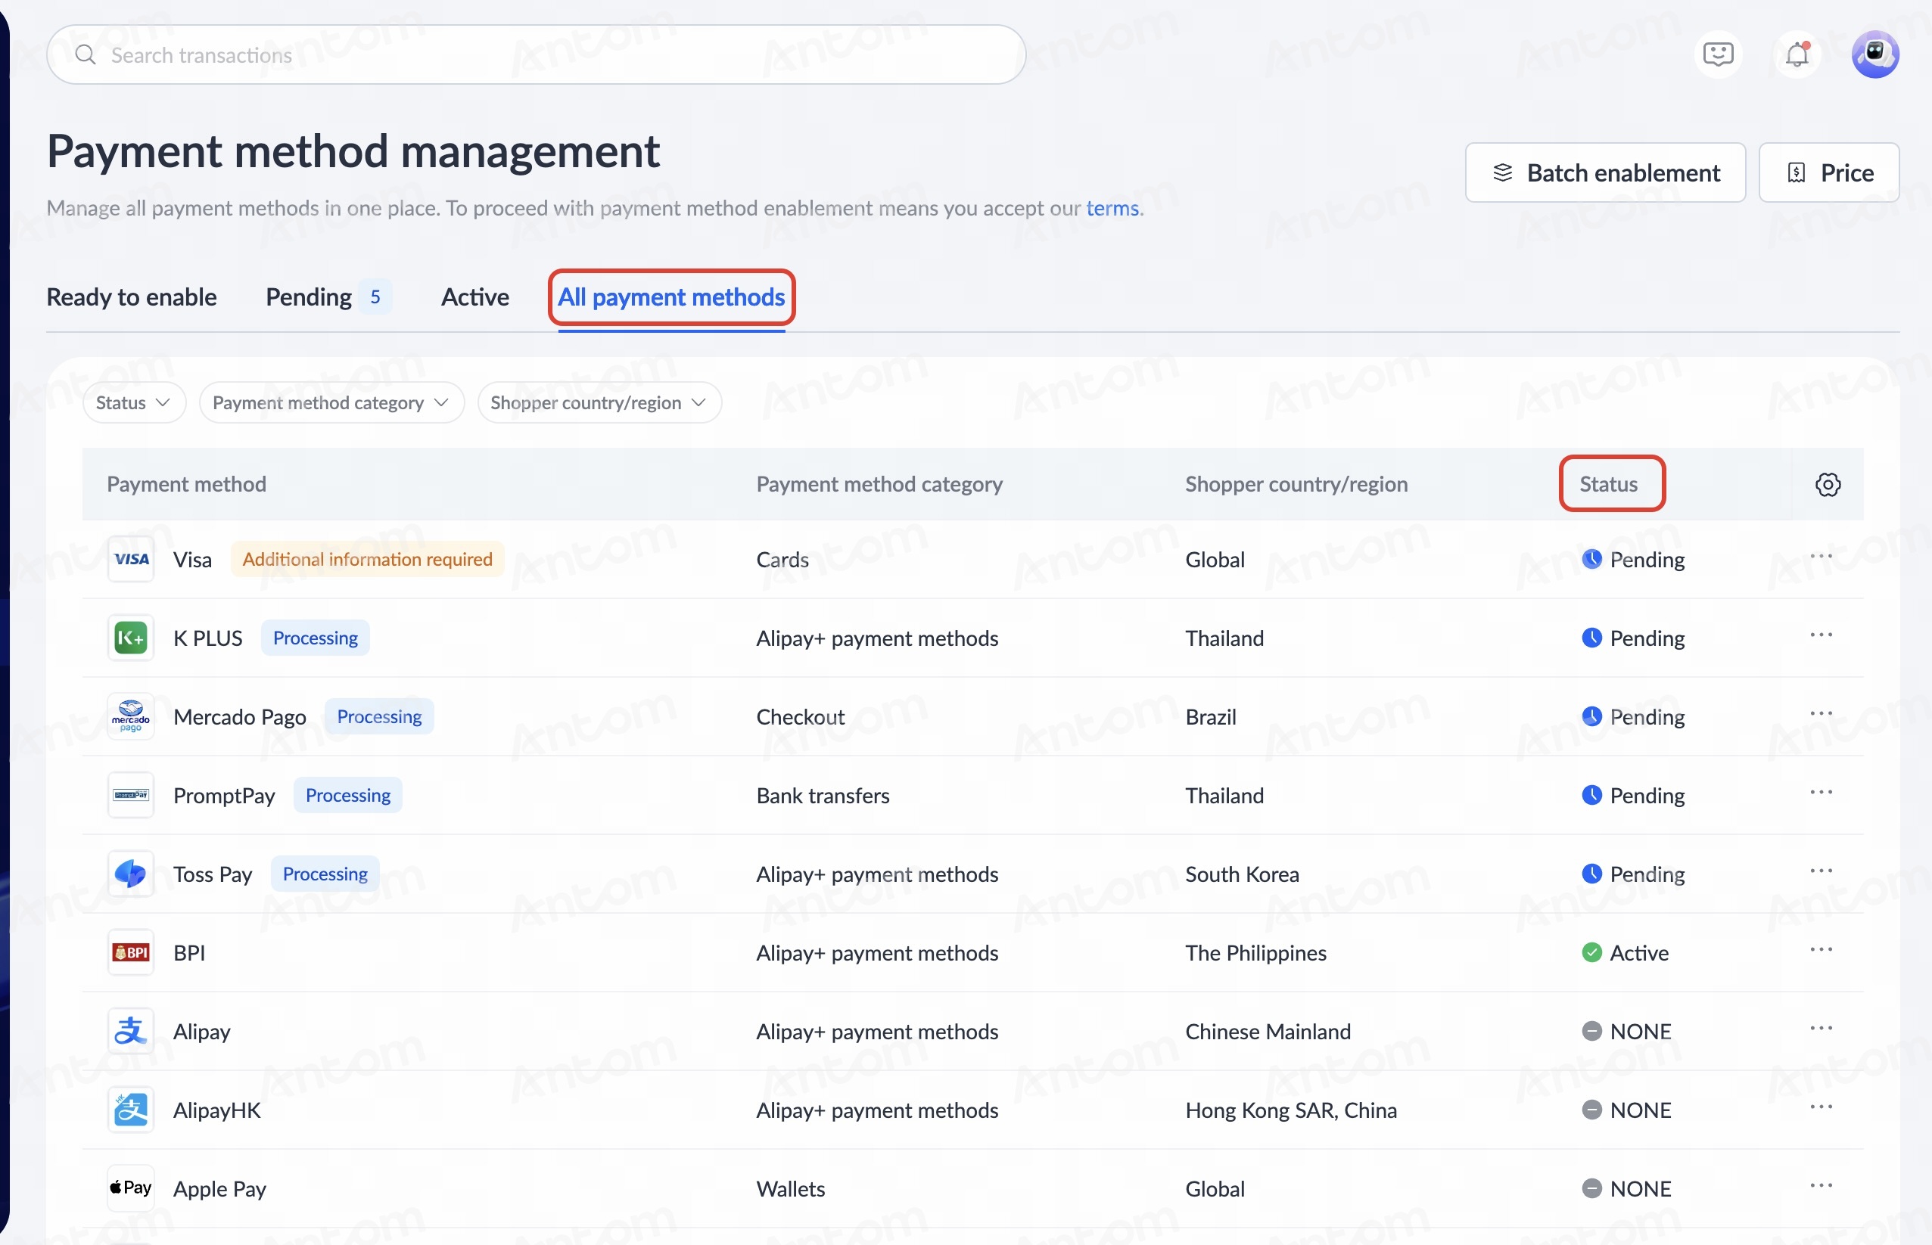Select the All payment methods tab
Screen dimensions: 1932x1245
point(671,297)
